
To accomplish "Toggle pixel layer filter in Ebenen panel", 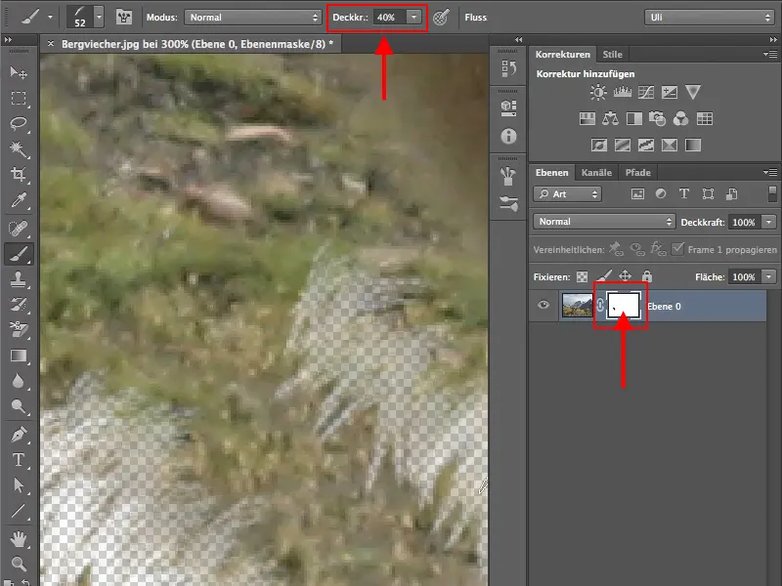I will click(x=637, y=193).
